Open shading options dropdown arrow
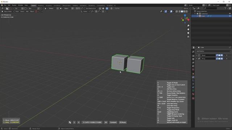 [x=189, y=12]
